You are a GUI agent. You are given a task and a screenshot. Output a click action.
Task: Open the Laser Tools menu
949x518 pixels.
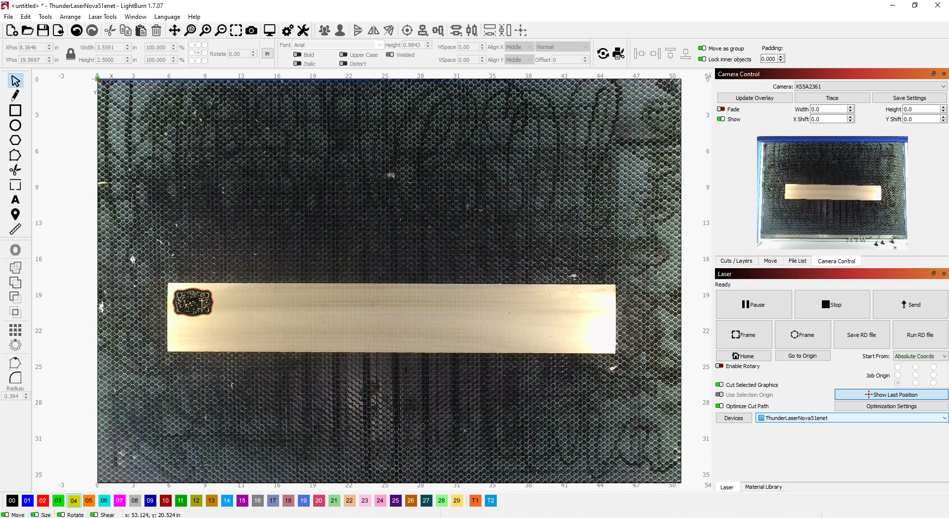pos(102,17)
